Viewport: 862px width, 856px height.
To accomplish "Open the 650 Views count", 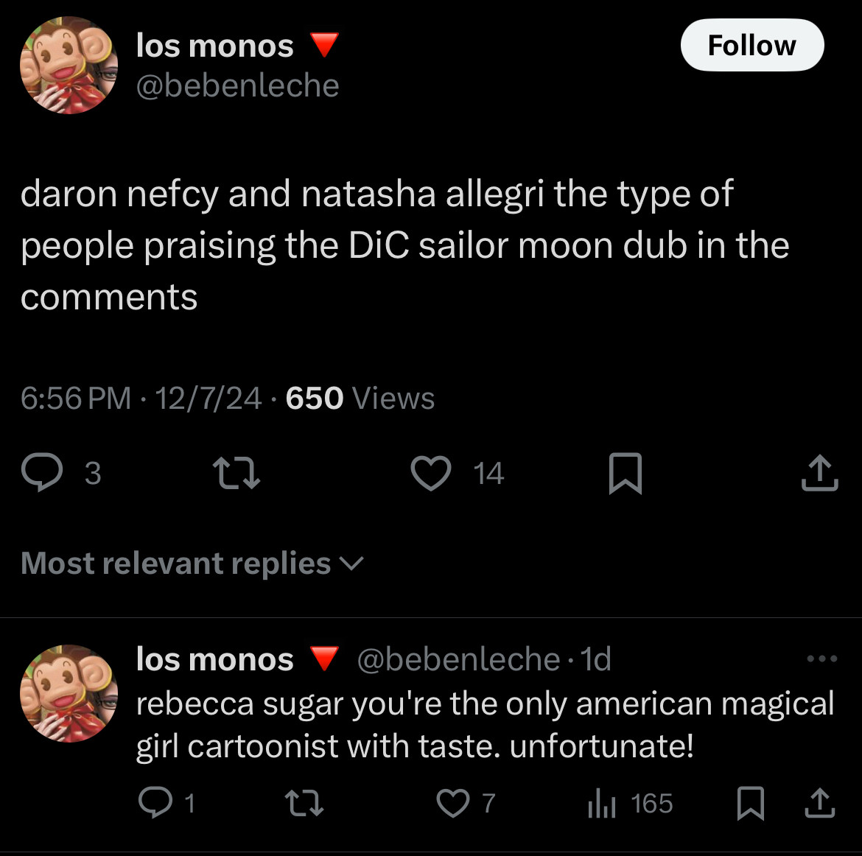I will pos(360,398).
